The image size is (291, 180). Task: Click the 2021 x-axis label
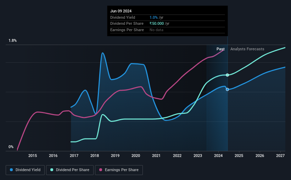[x=156, y=156]
